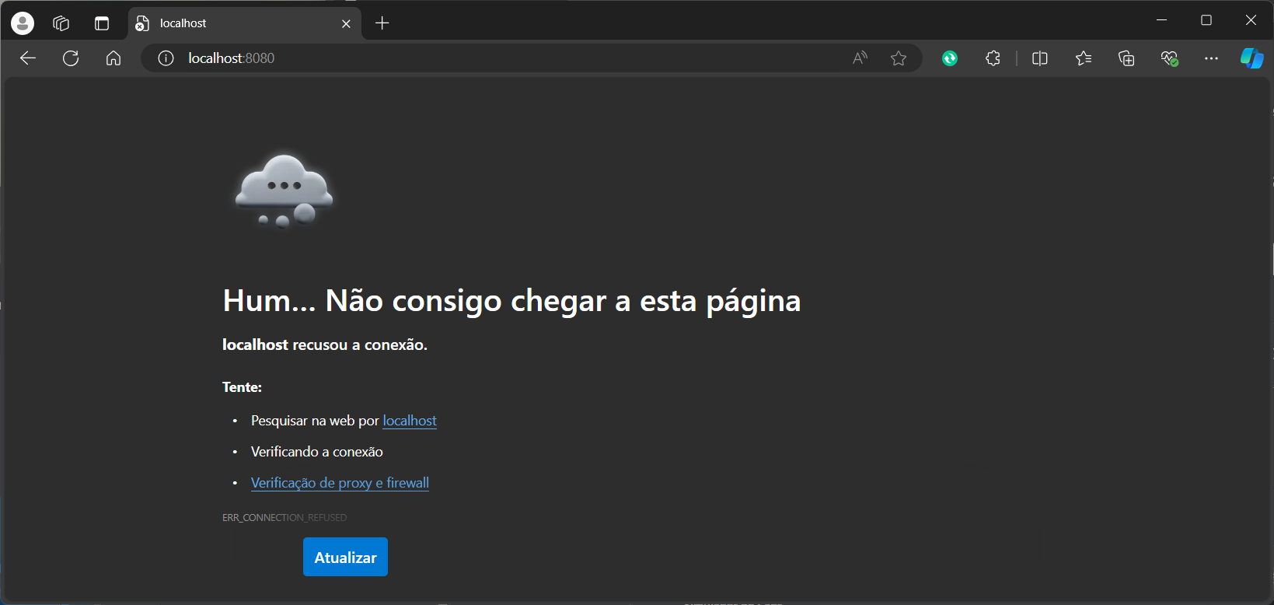This screenshot has width=1274, height=605.
Task: Open the Extensions puzzle icon
Action: 993,58
